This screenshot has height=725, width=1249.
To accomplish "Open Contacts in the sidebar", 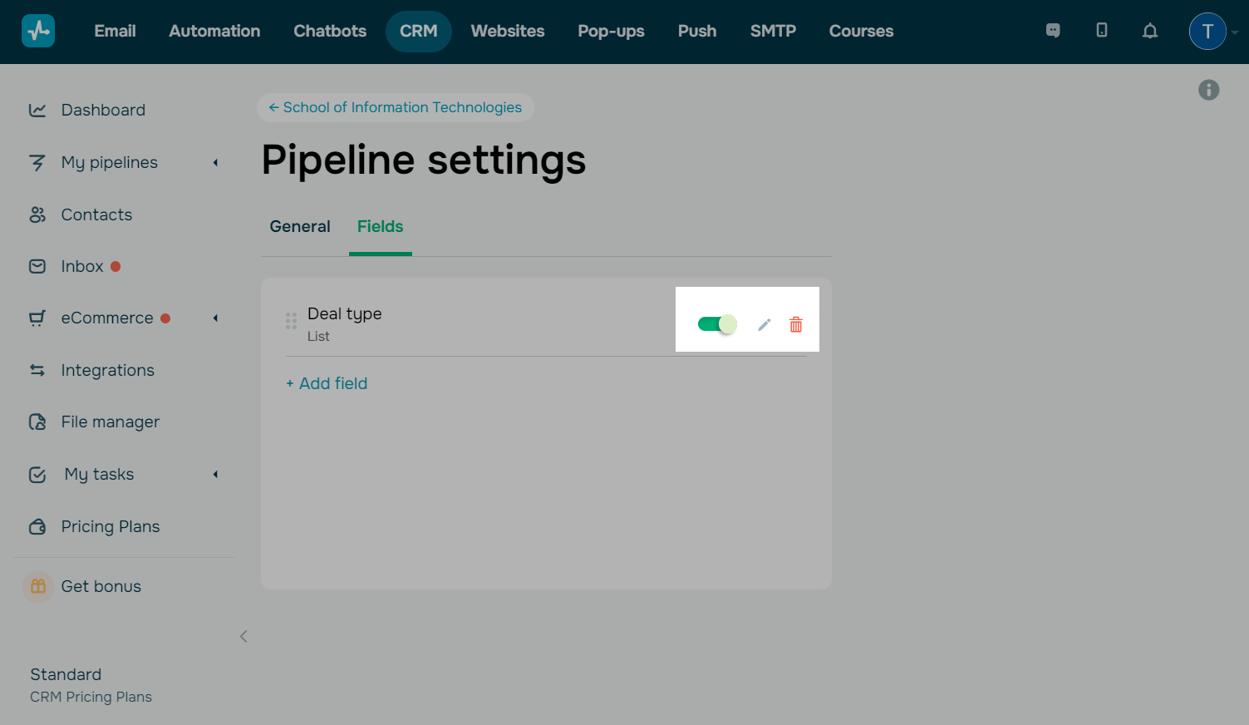I will (96, 215).
